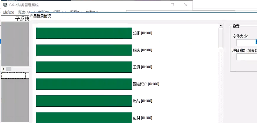
Task: Maximize the G6-e财务管理系统 window
Action: 172,5
